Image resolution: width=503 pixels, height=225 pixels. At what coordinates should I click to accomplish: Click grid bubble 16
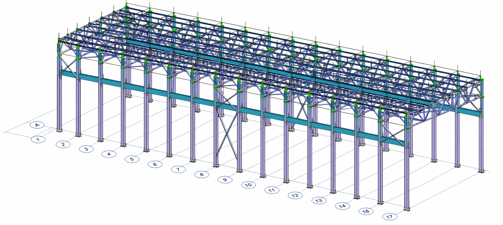pos(366,211)
